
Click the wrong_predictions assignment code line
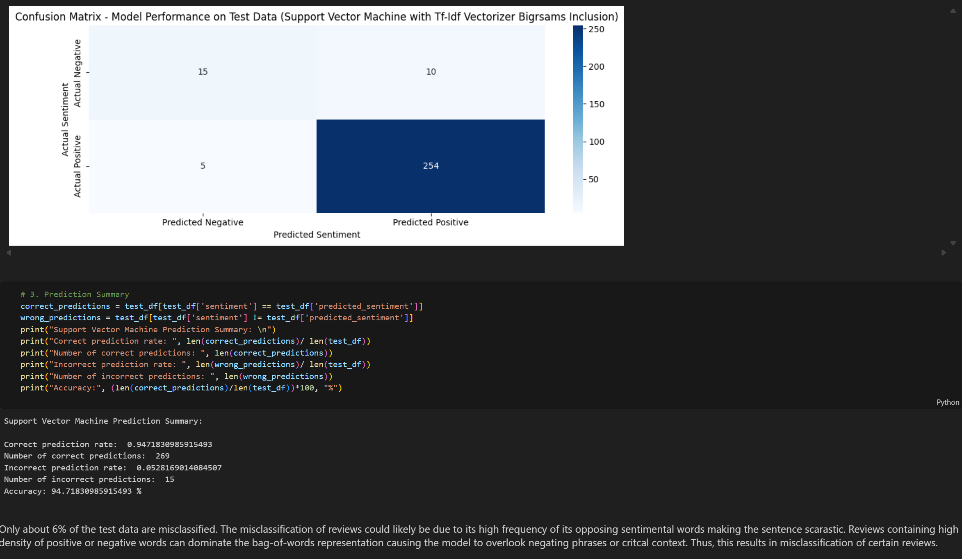[x=217, y=318]
